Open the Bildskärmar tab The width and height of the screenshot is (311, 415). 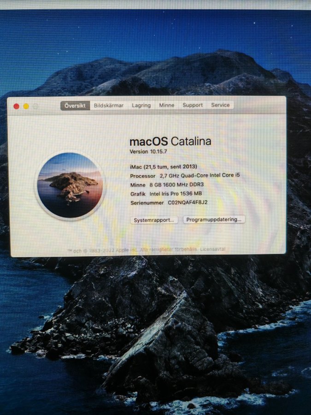point(109,106)
